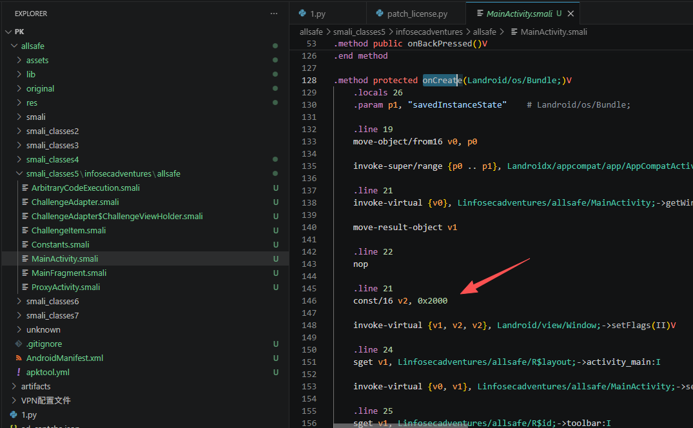The width and height of the screenshot is (693, 428).
Task: Click the const/16 v2, 0x2000 line
Action: point(400,301)
